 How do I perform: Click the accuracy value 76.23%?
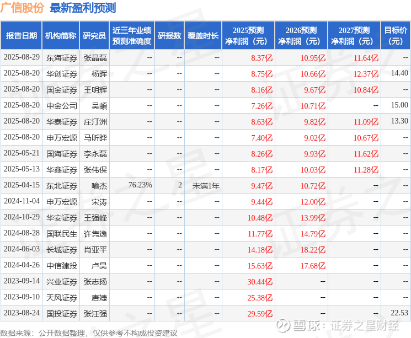(x=140, y=185)
